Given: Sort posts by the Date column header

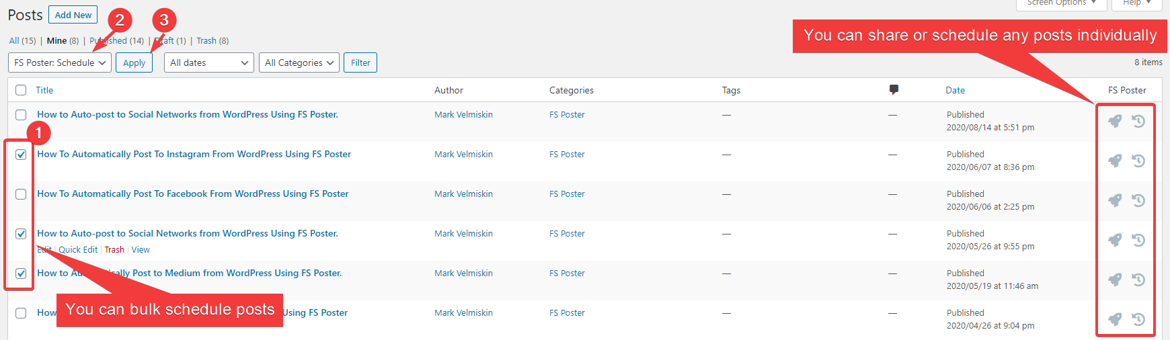Looking at the screenshot, I should [955, 90].
